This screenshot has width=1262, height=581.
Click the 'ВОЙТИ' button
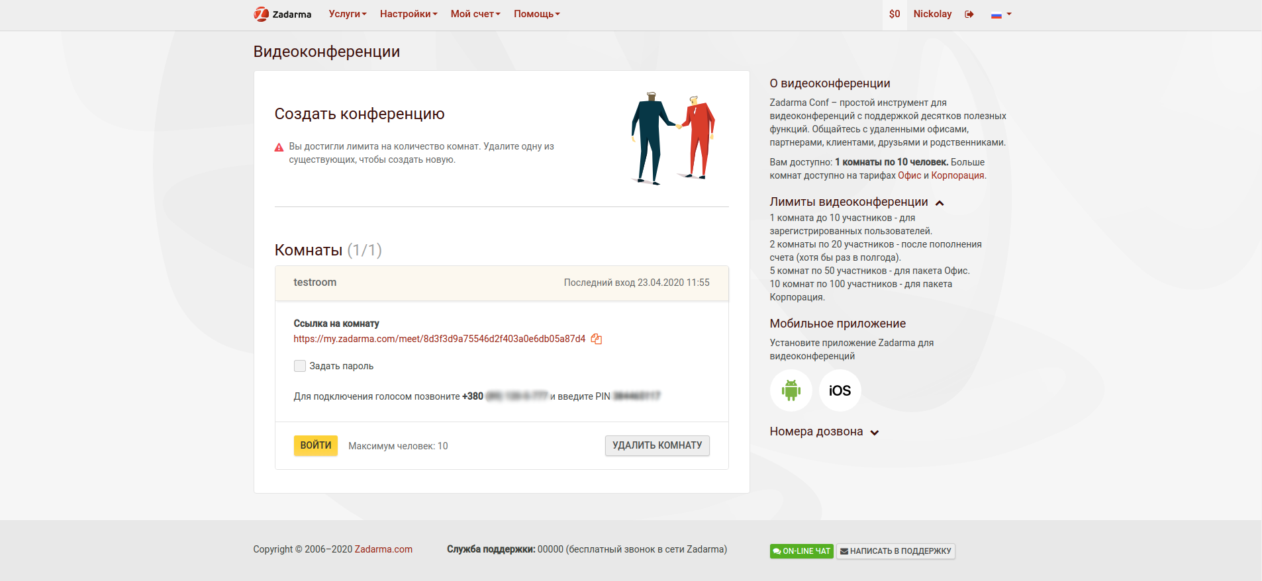tap(316, 445)
